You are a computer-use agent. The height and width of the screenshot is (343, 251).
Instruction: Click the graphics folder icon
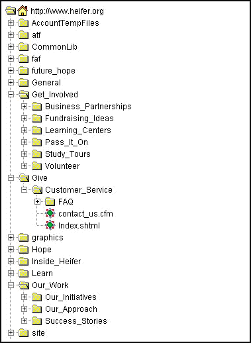[23, 238]
